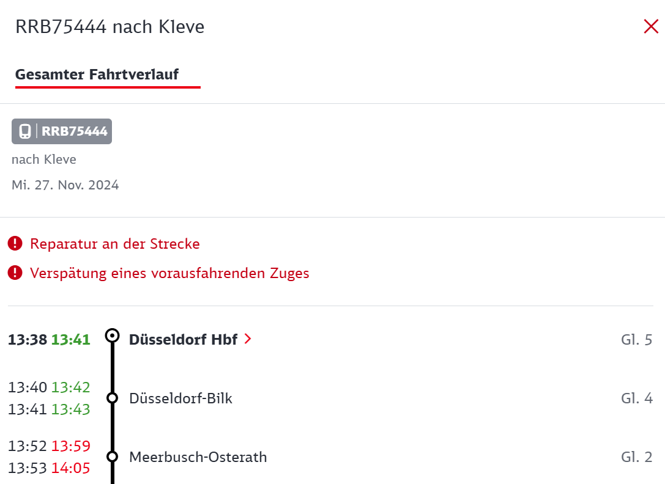Open the Reparatur an der Strecke message

[115, 244]
